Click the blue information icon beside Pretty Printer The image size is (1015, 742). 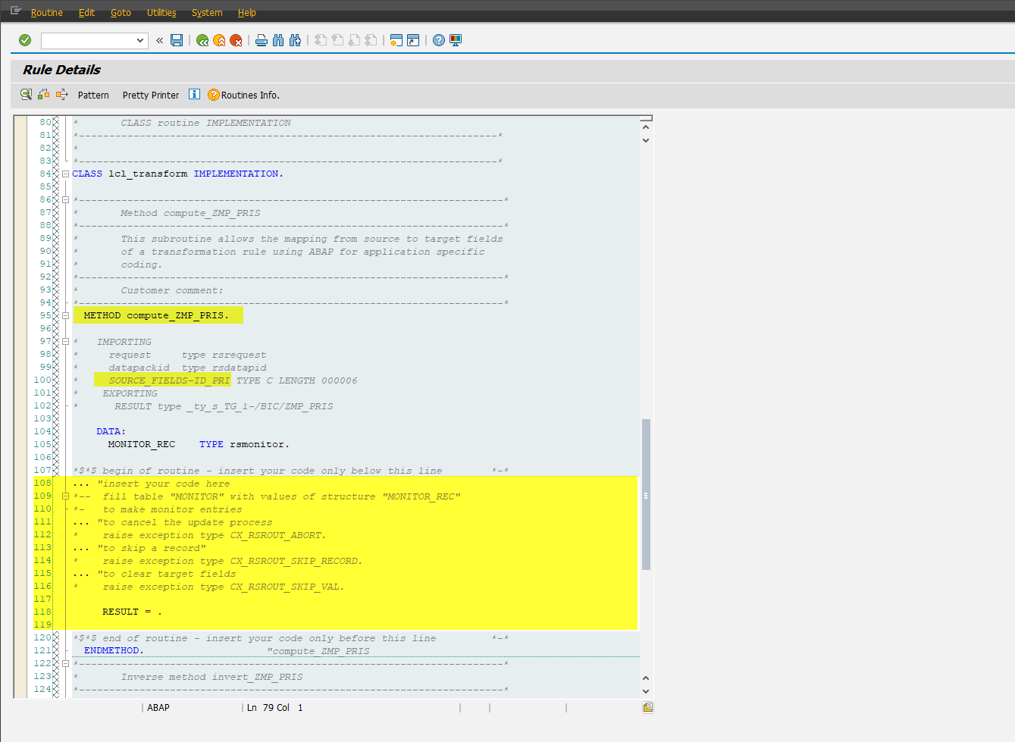coord(194,95)
